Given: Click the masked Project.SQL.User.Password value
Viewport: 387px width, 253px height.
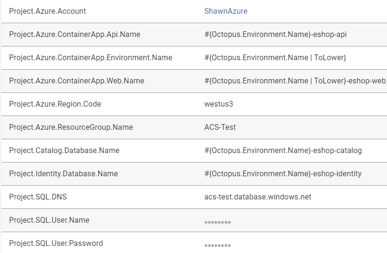Looking at the screenshot, I should (217, 245).
